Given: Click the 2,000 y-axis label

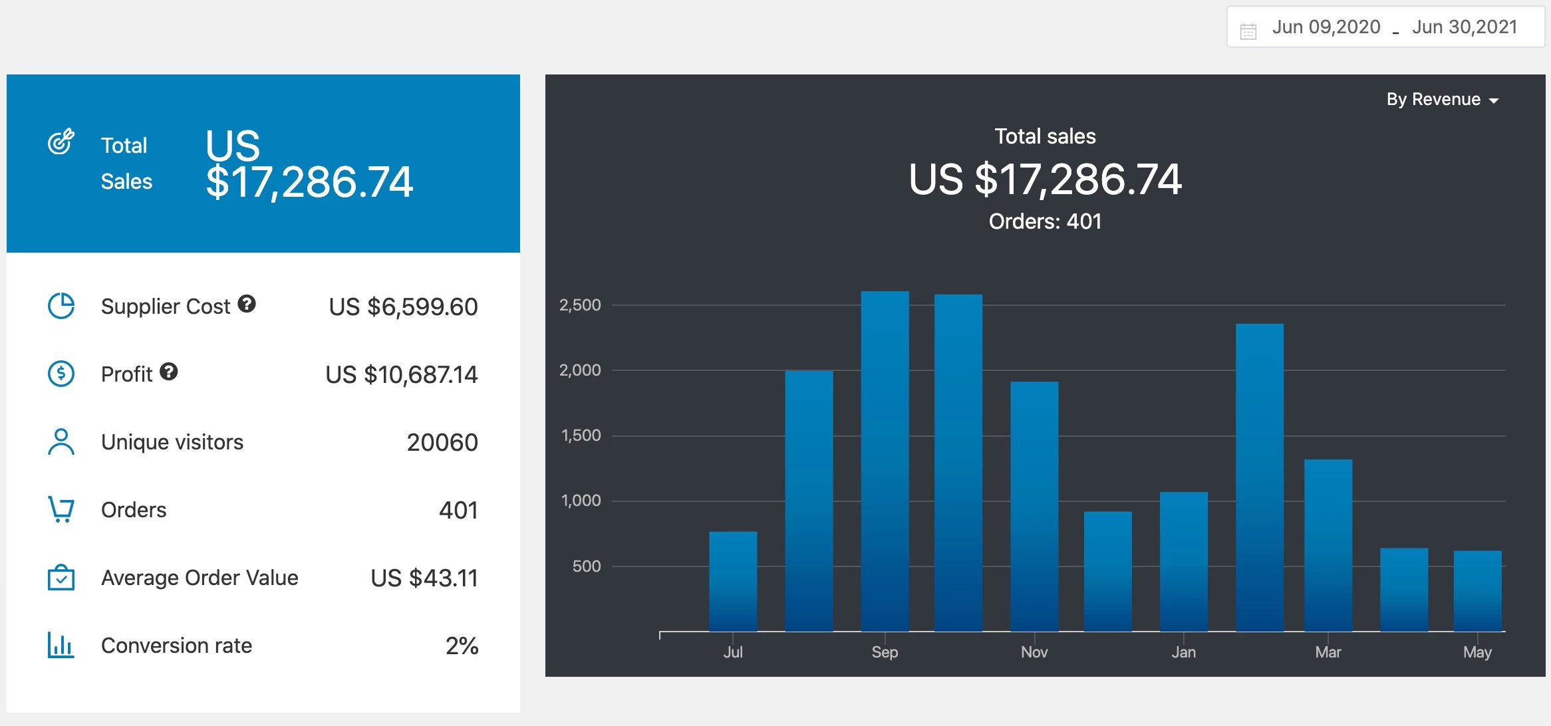Looking at the screenshot, I should (580, 370).
